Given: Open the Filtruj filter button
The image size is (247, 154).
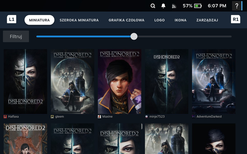Looking at the screenshot, I should click(16, 36).
